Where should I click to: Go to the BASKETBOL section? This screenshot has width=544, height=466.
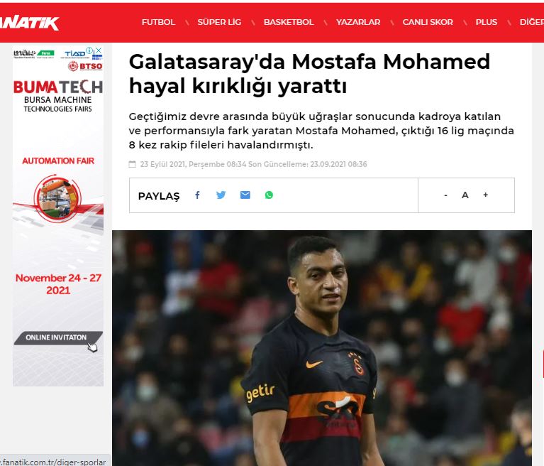tap(289, 22)
